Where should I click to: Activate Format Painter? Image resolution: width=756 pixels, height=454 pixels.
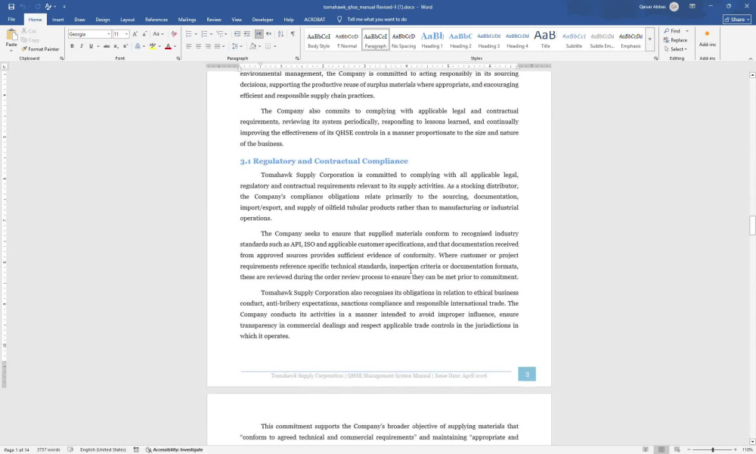point(41,49)
